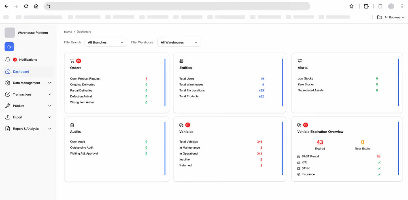408x200 pixels.
Task: Click the Warehouse Platform logo
Action: click(x=10, y=33)
